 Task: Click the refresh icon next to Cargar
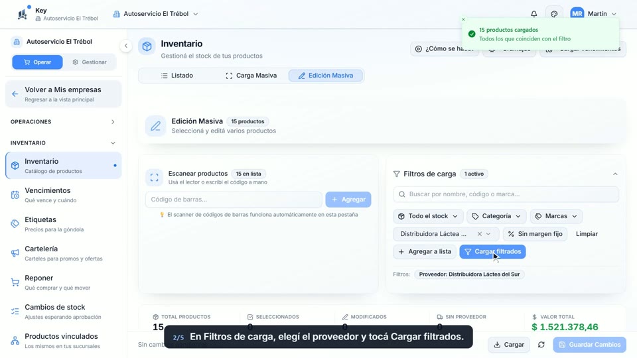541,345
